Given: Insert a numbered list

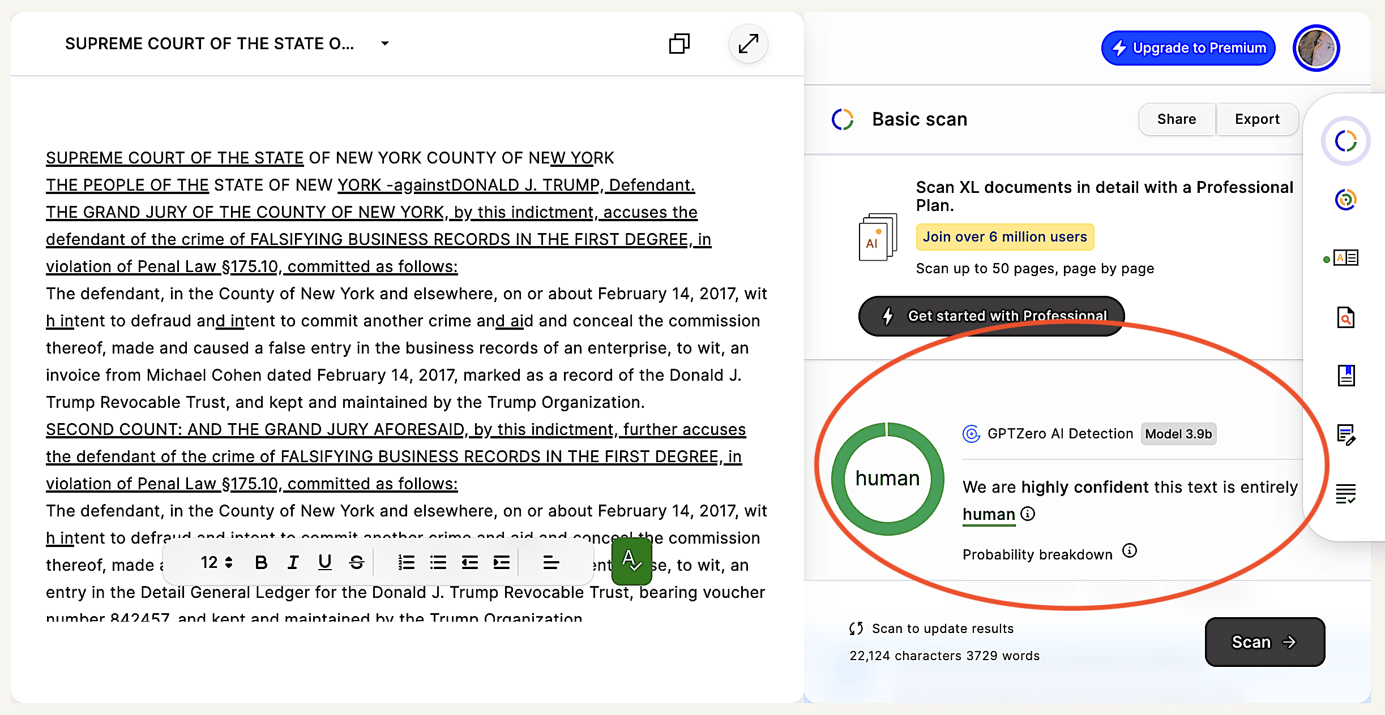Looking at the screenshot, I should point(406,562).
